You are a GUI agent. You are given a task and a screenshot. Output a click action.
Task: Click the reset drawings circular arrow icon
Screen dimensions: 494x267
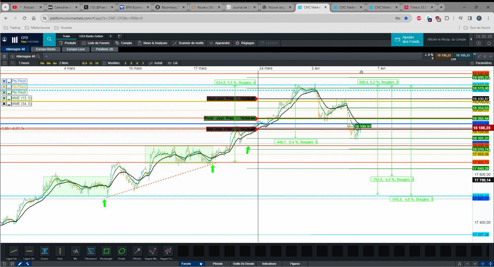point(4,264)
